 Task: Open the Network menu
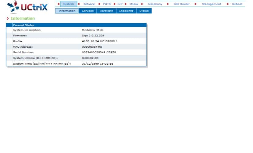[x=89, y=4]
